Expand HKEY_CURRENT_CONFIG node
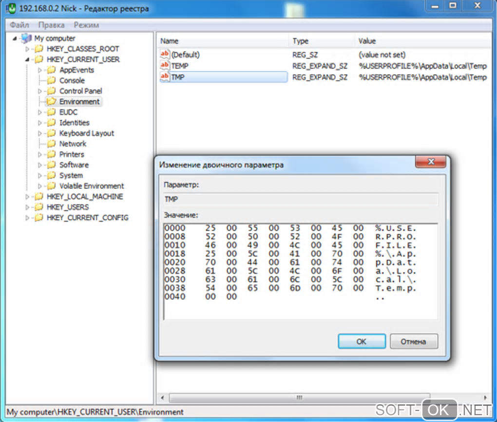Screen dimensions: 497x422 click(27, 218)
